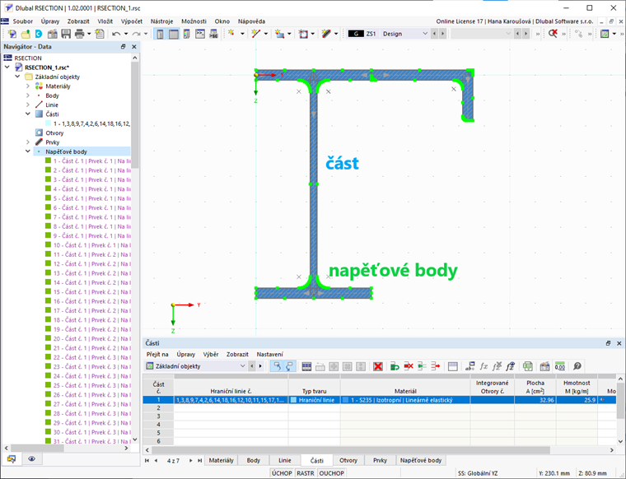626x479 pixels.
Task: Go to the last table tab arrow
Action: point(199,460)
